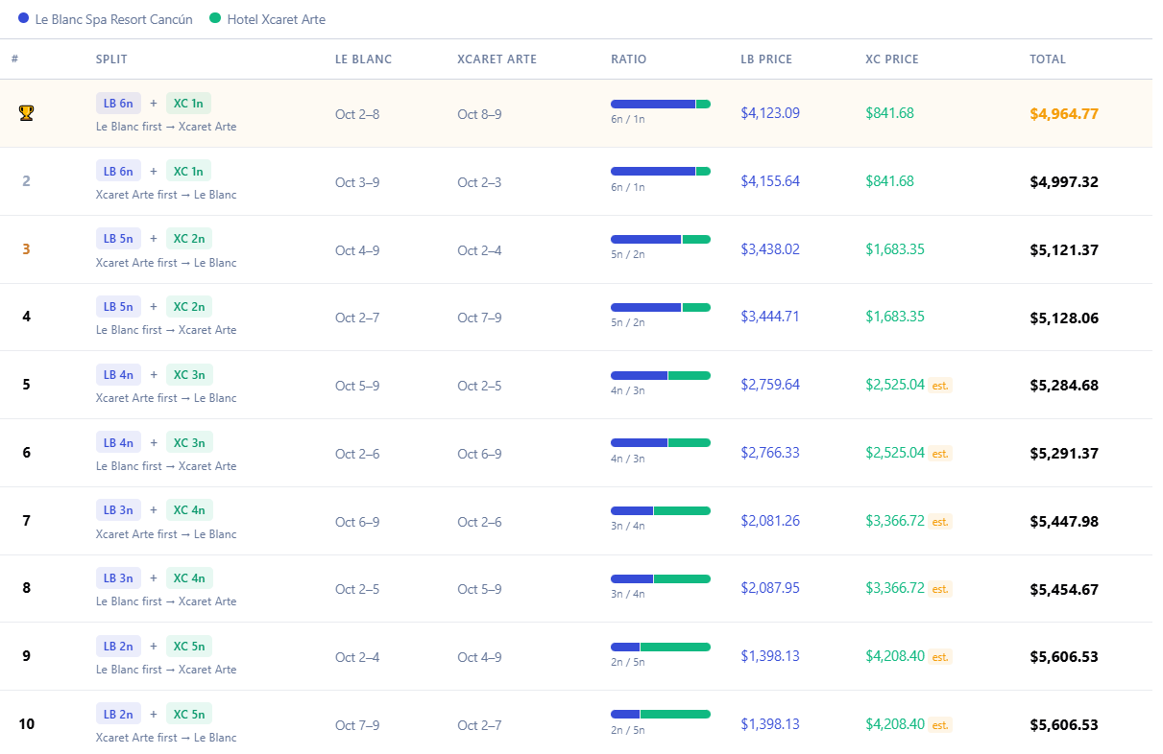Click the XC 5n badge in row 10
Image resolution: width=1163 pixels, height=754 pixels.
[x=189, y=715]
